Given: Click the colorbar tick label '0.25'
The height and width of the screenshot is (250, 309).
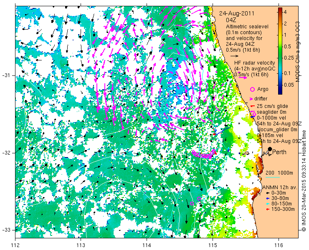Looking at the screenshot, I should click(289, 58).
